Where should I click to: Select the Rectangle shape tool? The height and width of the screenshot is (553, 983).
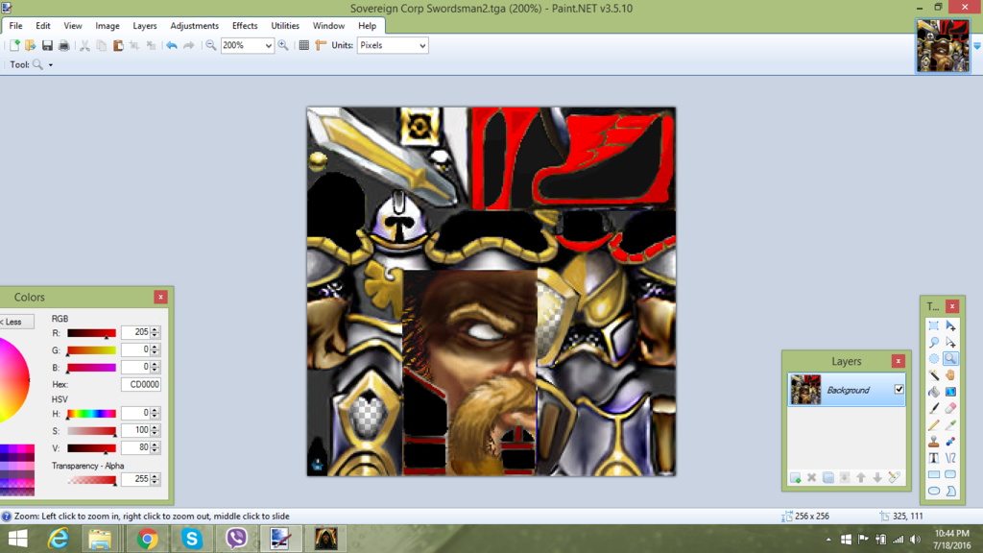pos(934,474)
